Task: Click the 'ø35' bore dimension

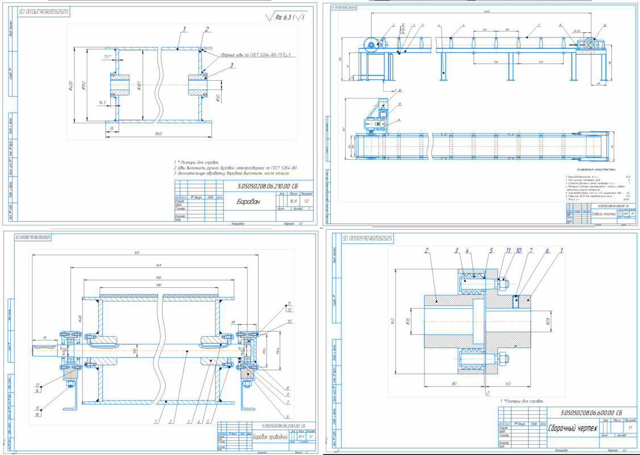Action: pos(408,321)
